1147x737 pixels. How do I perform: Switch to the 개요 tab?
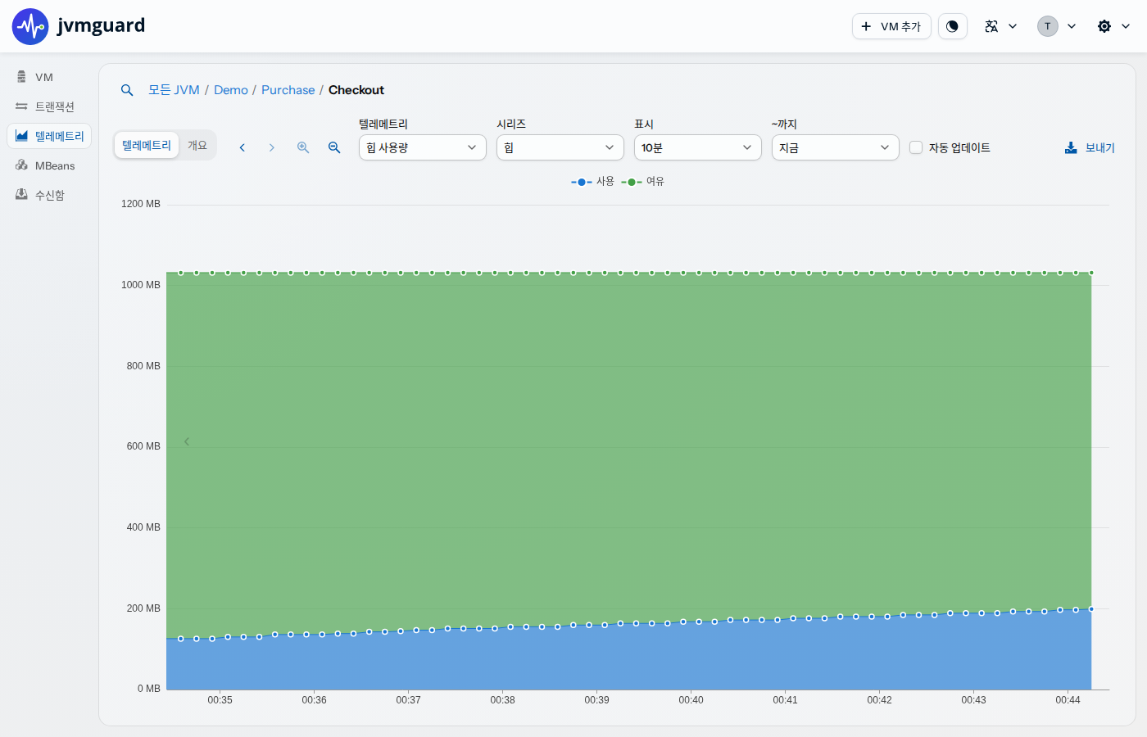197,145
